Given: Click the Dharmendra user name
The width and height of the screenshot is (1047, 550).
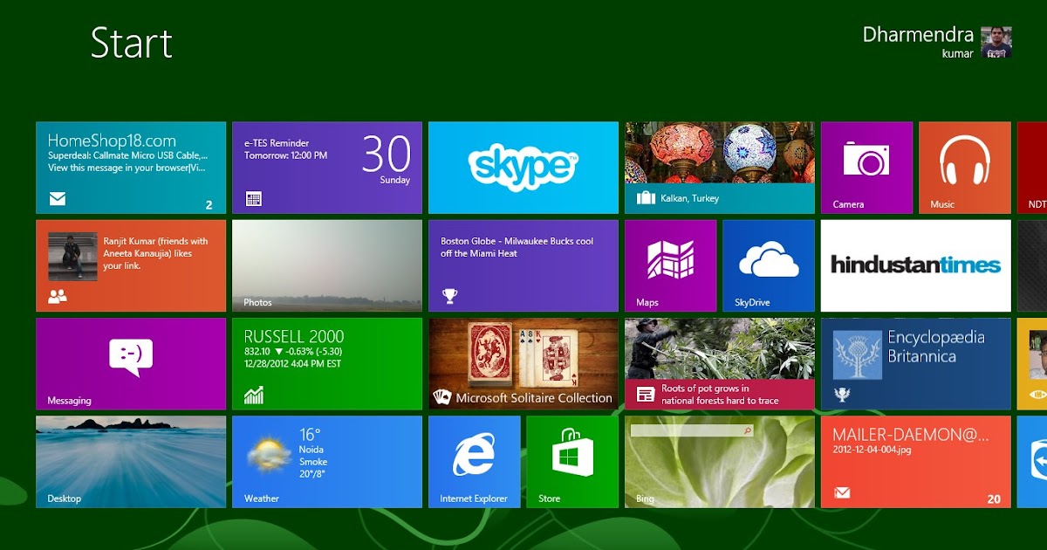Looking at the screenshot, I should tap(918, 34).
